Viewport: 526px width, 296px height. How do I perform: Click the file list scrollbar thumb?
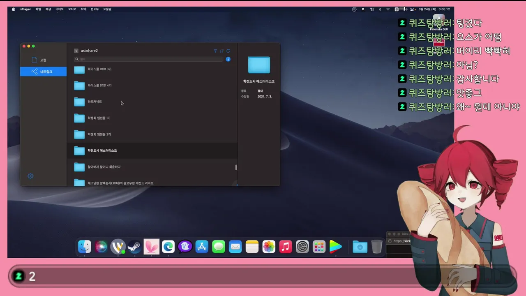click(236, 167)
